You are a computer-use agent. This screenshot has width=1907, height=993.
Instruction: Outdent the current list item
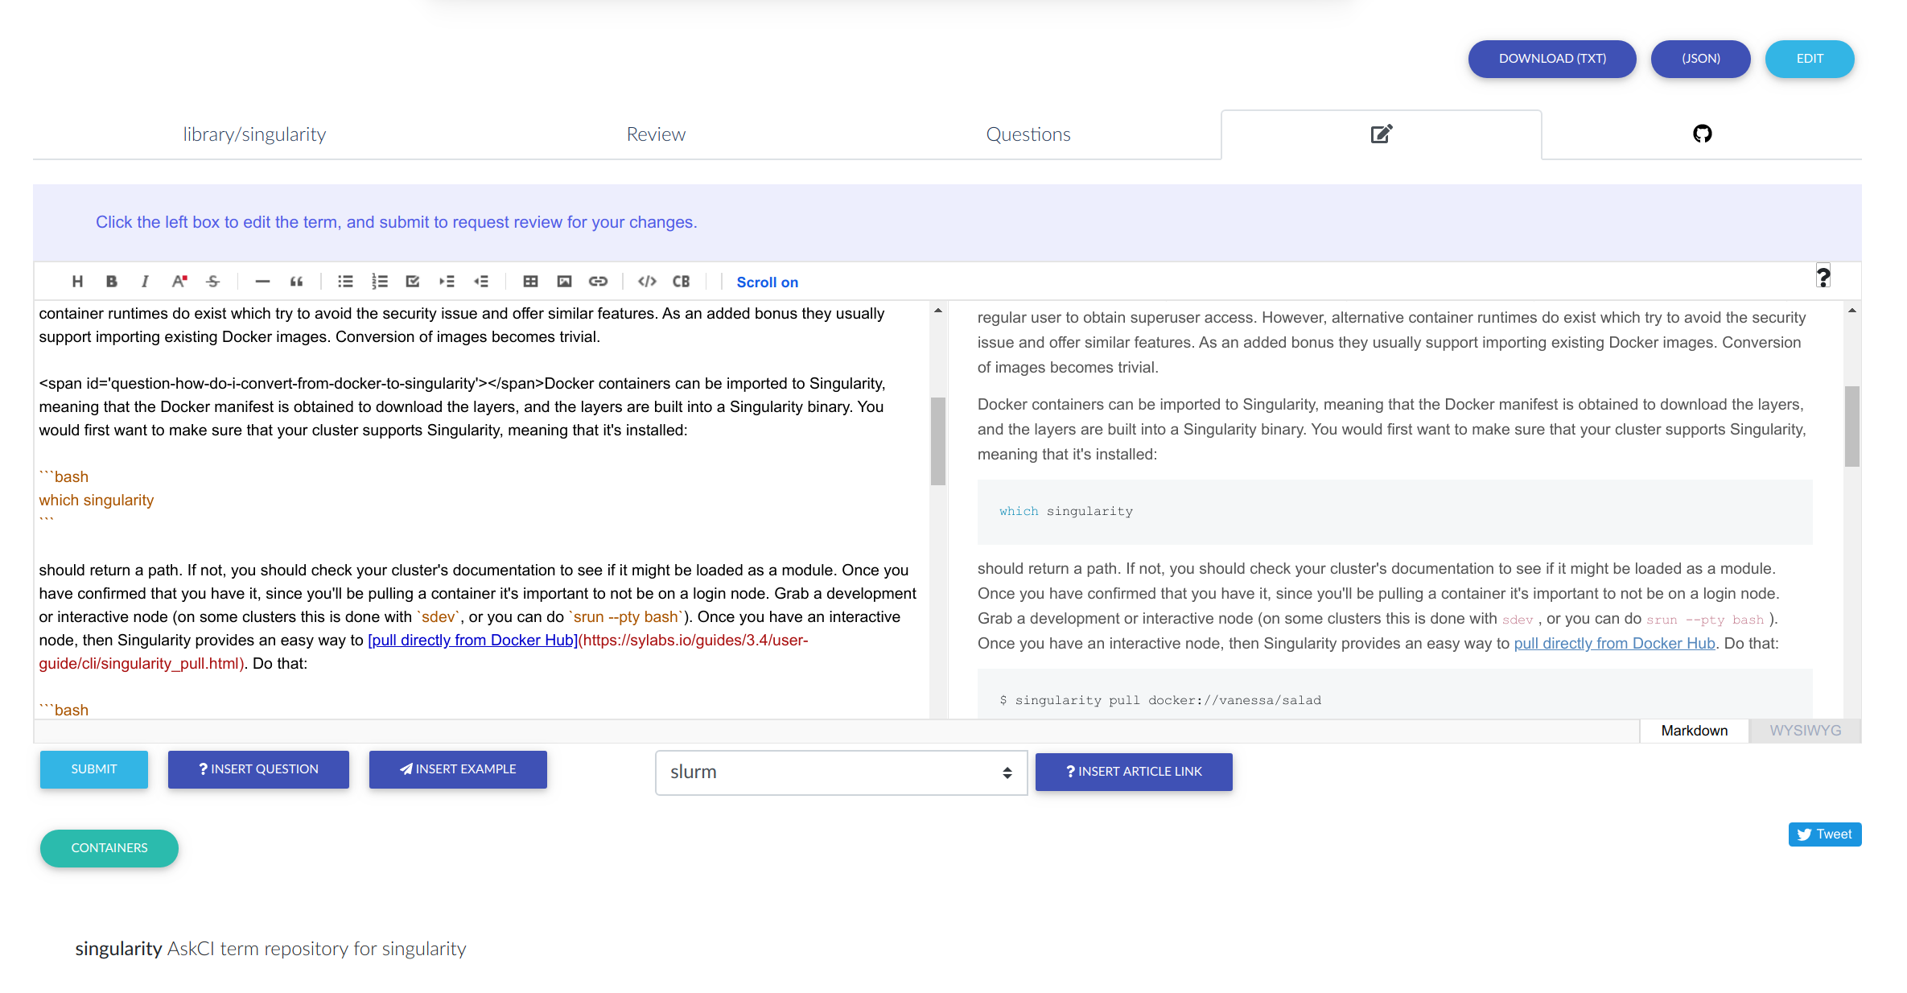[x=481, y=282]
